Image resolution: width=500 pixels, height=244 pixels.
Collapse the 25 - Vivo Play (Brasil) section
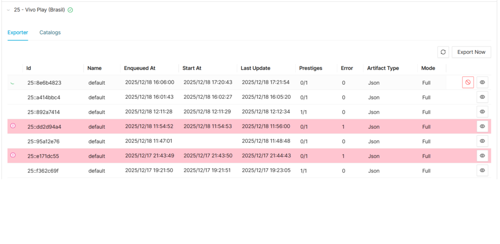[x=8, y=10]
